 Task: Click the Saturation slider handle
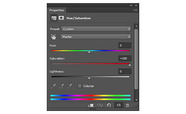click(130, 65)
